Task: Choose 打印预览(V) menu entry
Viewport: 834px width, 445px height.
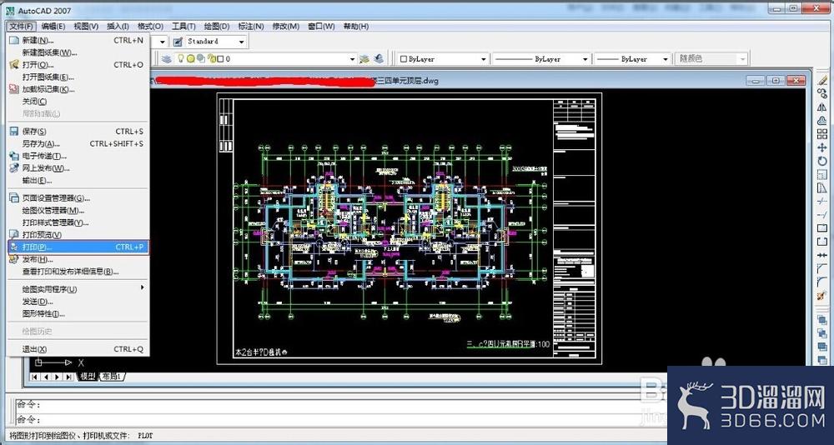Action: (77, 234)
